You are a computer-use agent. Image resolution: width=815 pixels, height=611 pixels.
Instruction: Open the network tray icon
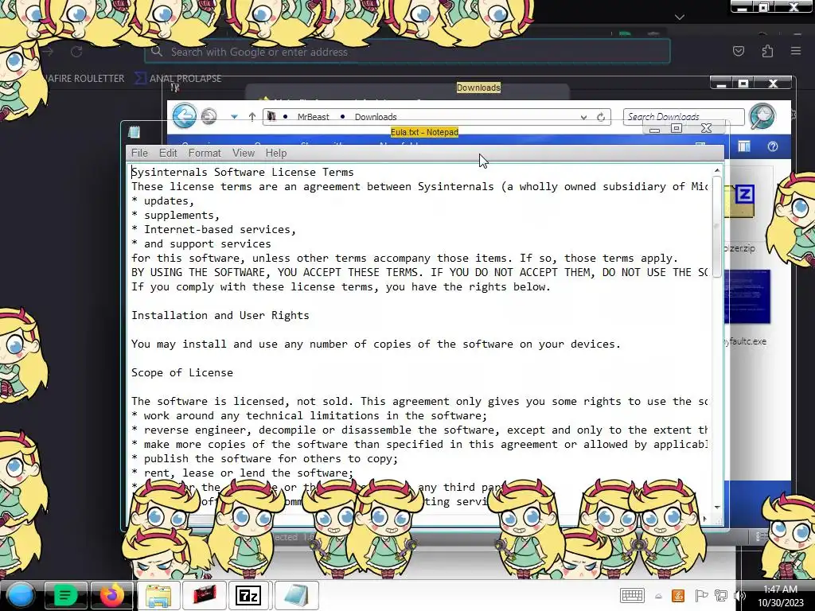(x=721, y=596)
